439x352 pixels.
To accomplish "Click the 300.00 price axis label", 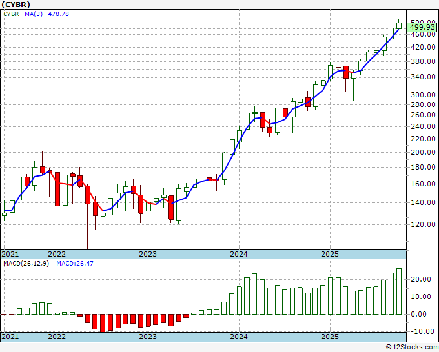I will click(x=423, y=95).
